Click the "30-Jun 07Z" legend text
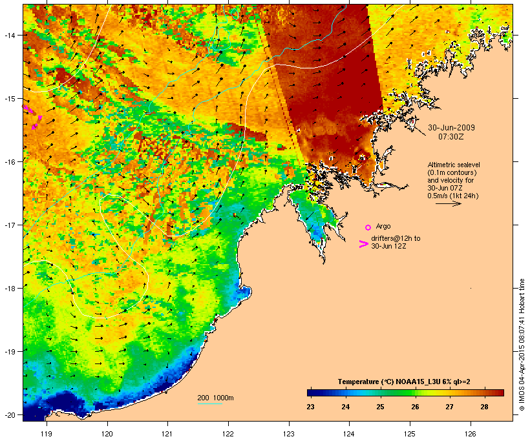This screenshot has height=439, width=530. pyautogui.click(x=445, y=188)
